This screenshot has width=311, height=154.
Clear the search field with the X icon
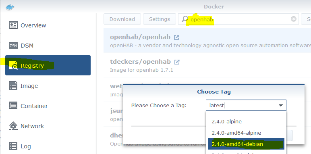[294, 19]
